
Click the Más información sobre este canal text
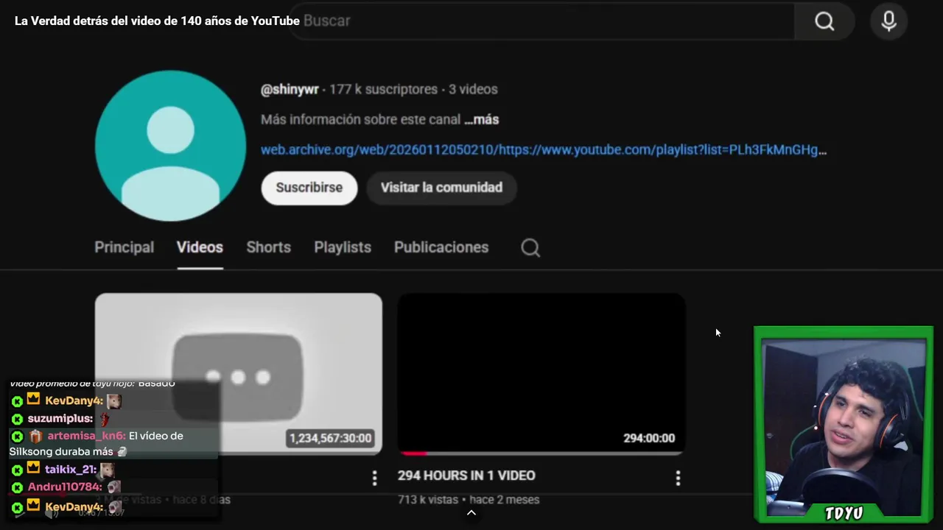(x=361, y=119)
